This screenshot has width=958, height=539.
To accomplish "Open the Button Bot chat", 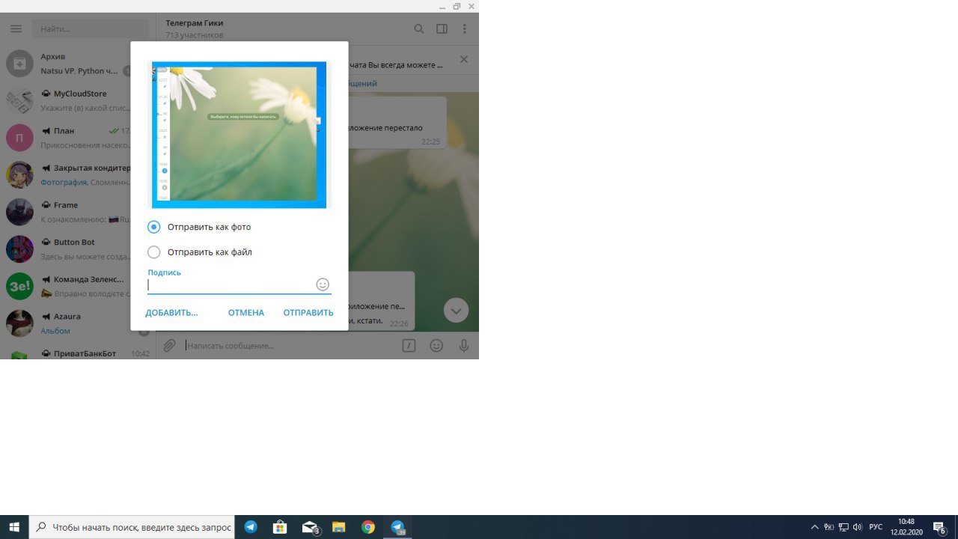I will coord(78,249).
